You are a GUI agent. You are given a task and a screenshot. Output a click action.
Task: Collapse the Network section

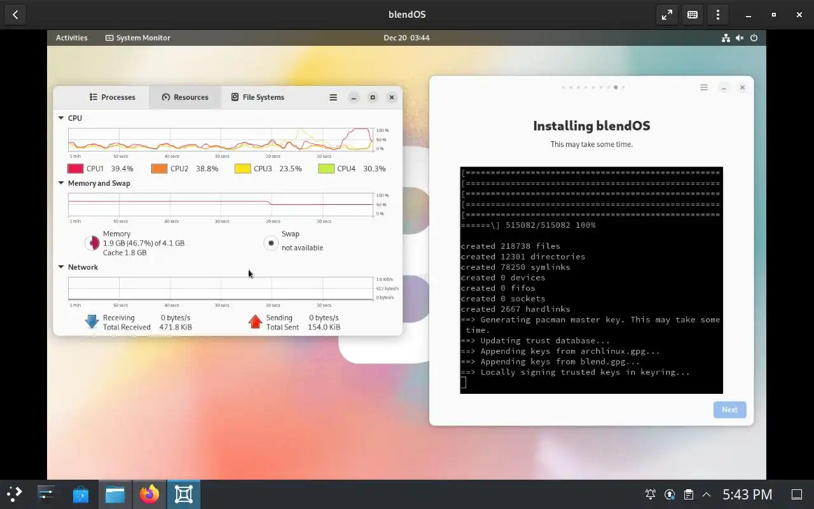[x=61, y=267]
